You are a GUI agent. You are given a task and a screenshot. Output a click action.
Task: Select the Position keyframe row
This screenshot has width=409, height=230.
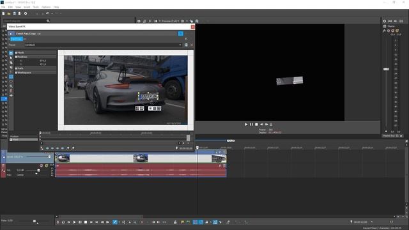point(24,136)
